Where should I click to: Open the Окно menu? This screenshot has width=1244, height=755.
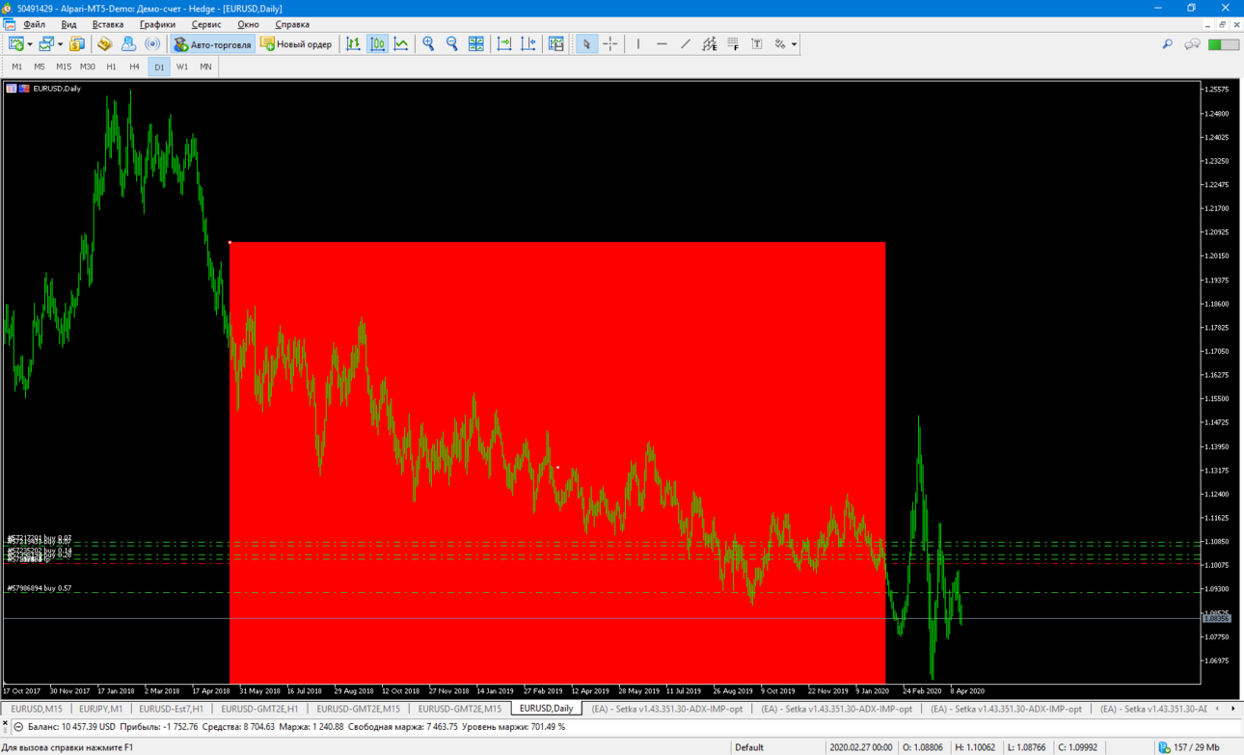click(248, 24)
